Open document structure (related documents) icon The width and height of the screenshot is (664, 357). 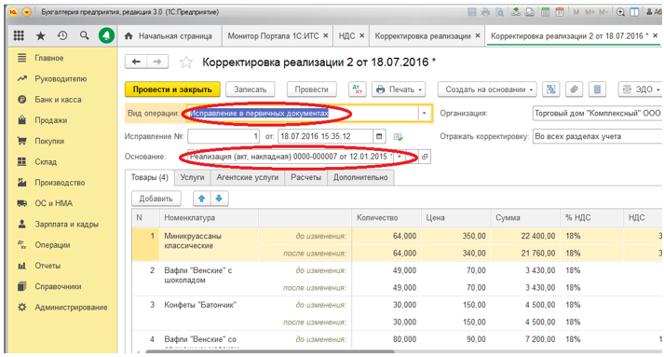point(551,89)
